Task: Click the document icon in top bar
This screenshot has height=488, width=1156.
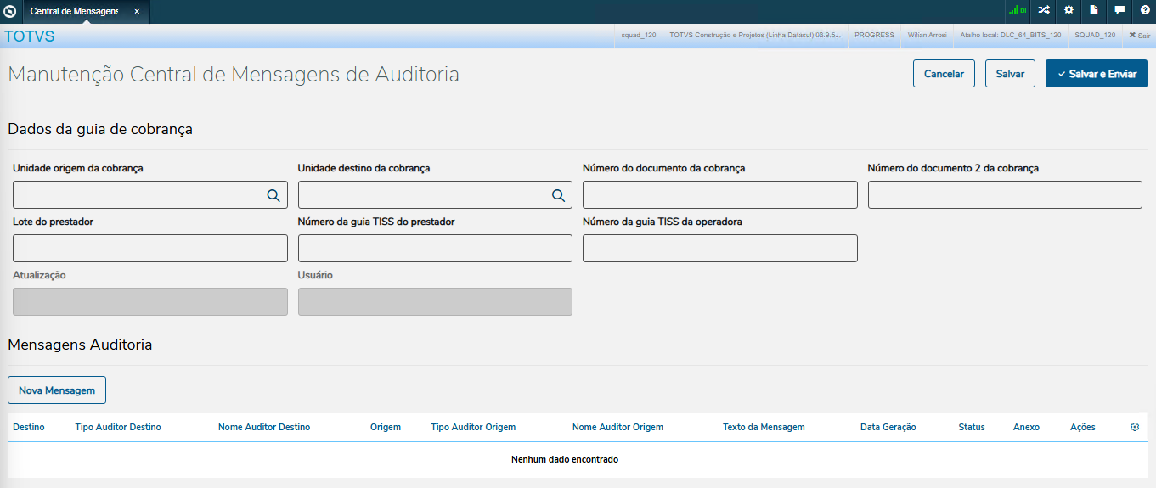Action: [x=1095, y=11]
